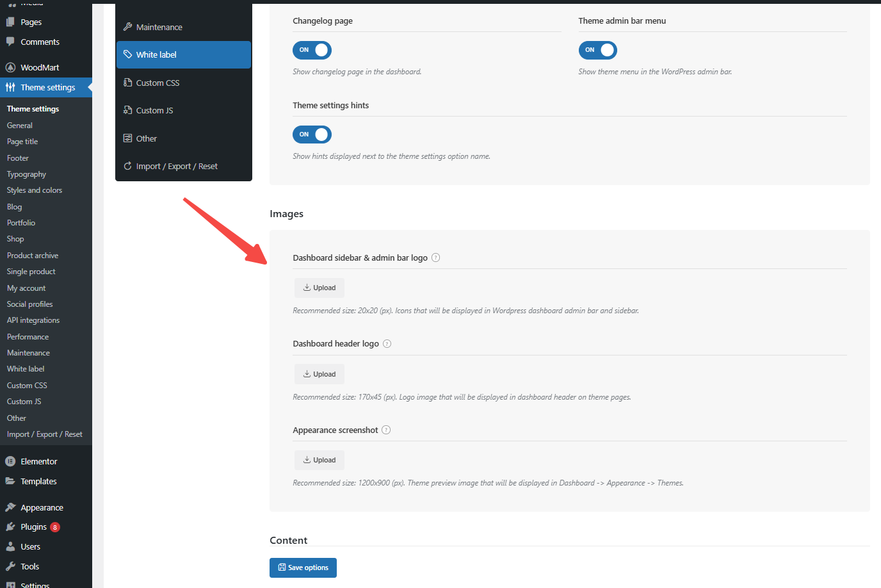Open the Maintenance tab in settings panel
Screen dimensions: 881x588
(x=159, y=27)
